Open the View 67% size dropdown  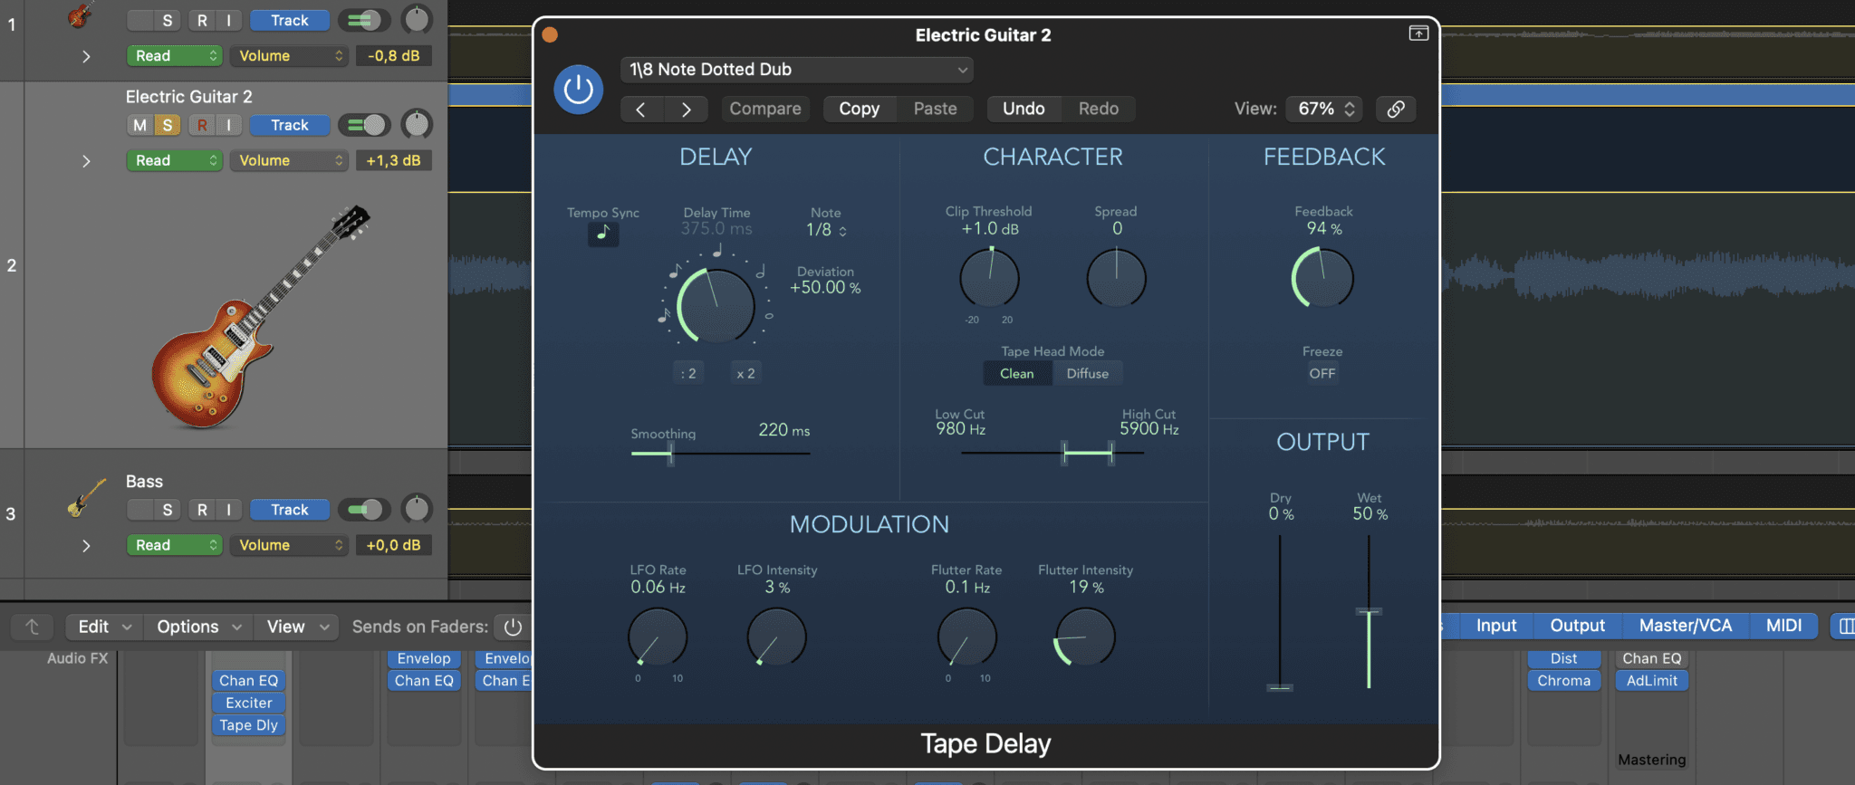pos(1325,109)
